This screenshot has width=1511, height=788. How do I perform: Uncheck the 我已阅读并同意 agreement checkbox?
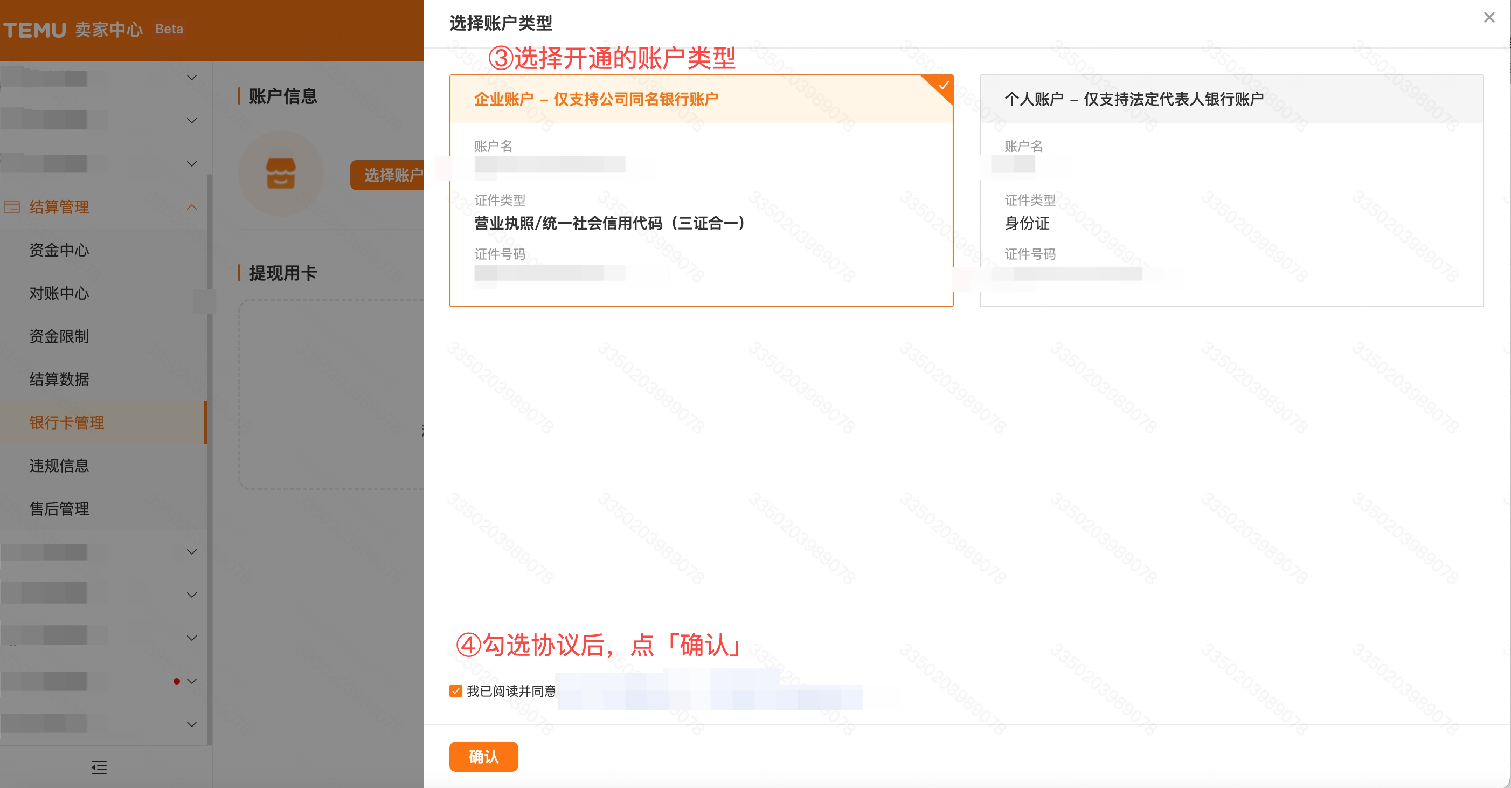pos(455,691)
